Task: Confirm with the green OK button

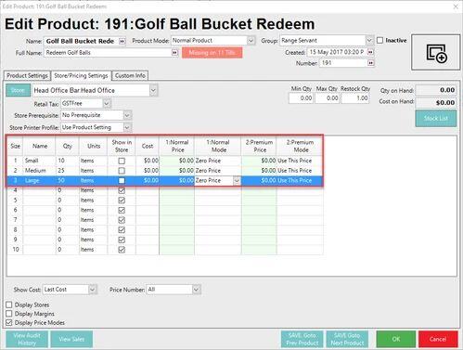Action: (x=396, y=339)
